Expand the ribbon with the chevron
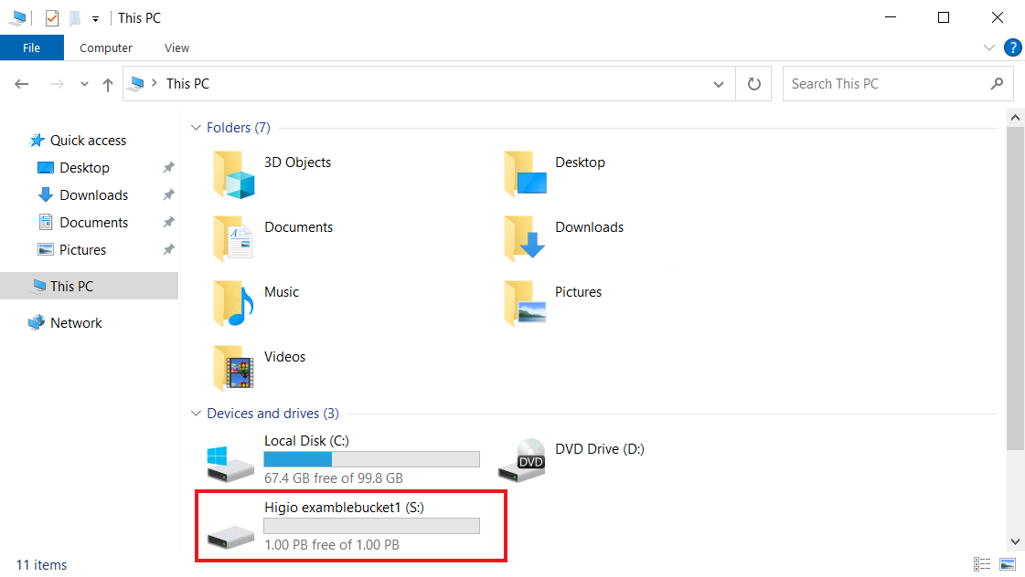Screen dimensions: 1025x577 (x=989, y=47)
